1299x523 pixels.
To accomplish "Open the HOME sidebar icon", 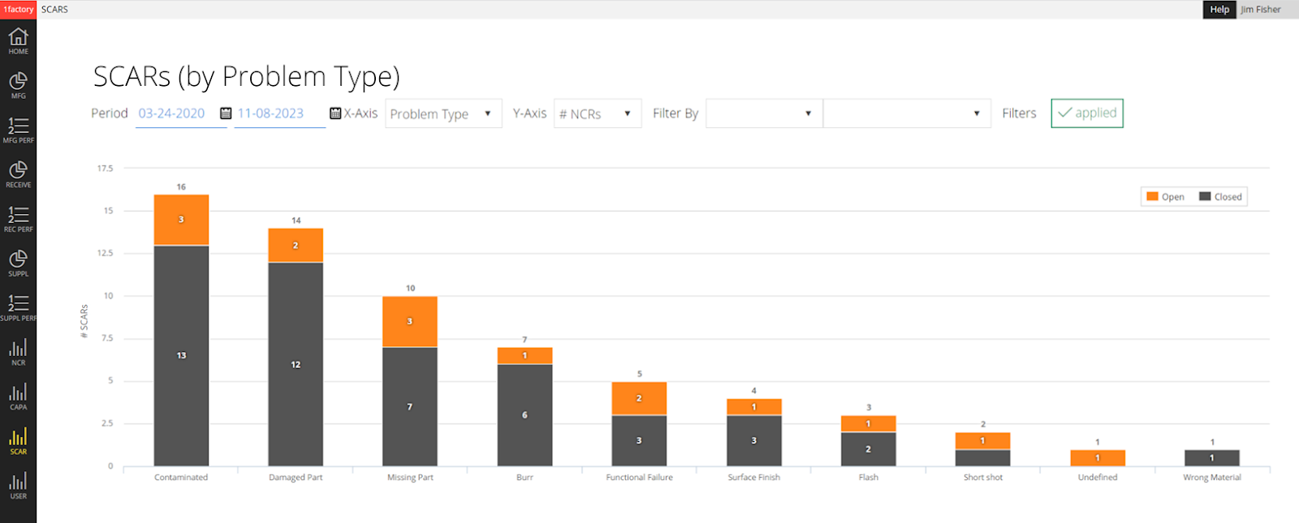I will [18, 41].
